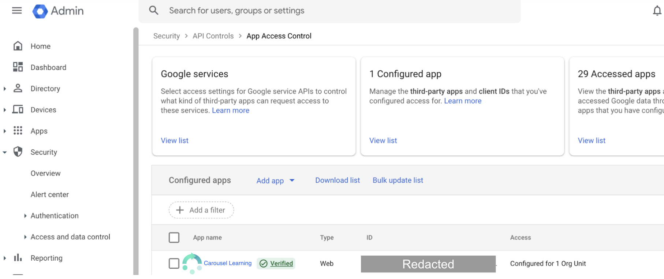Tick the select-all apps checkbox
This screenshot has width=664, height=279.
click(x=174, y=238)
